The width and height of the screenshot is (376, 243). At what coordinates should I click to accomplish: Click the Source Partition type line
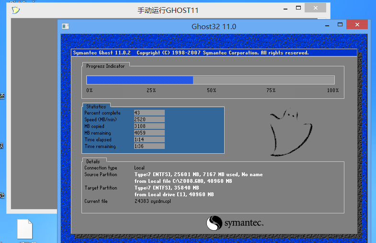(199, 174)
